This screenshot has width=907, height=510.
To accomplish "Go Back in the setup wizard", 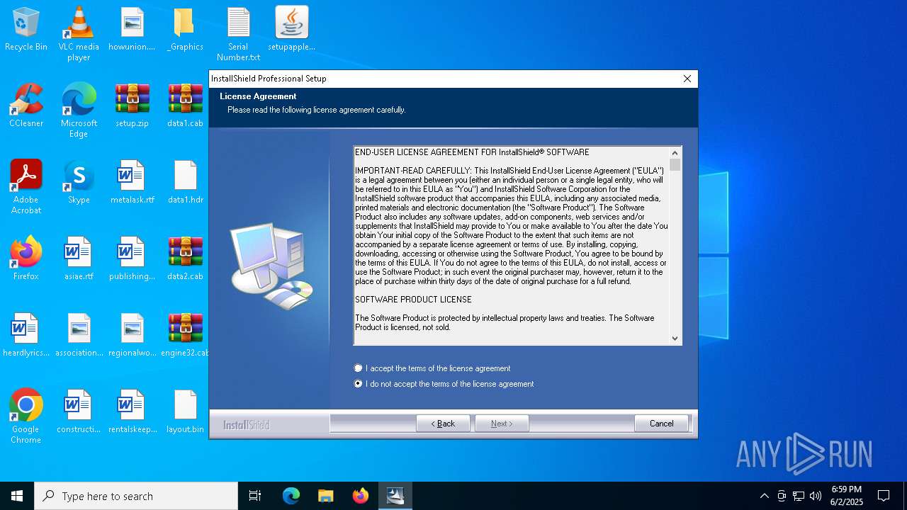I will point(443,424).
